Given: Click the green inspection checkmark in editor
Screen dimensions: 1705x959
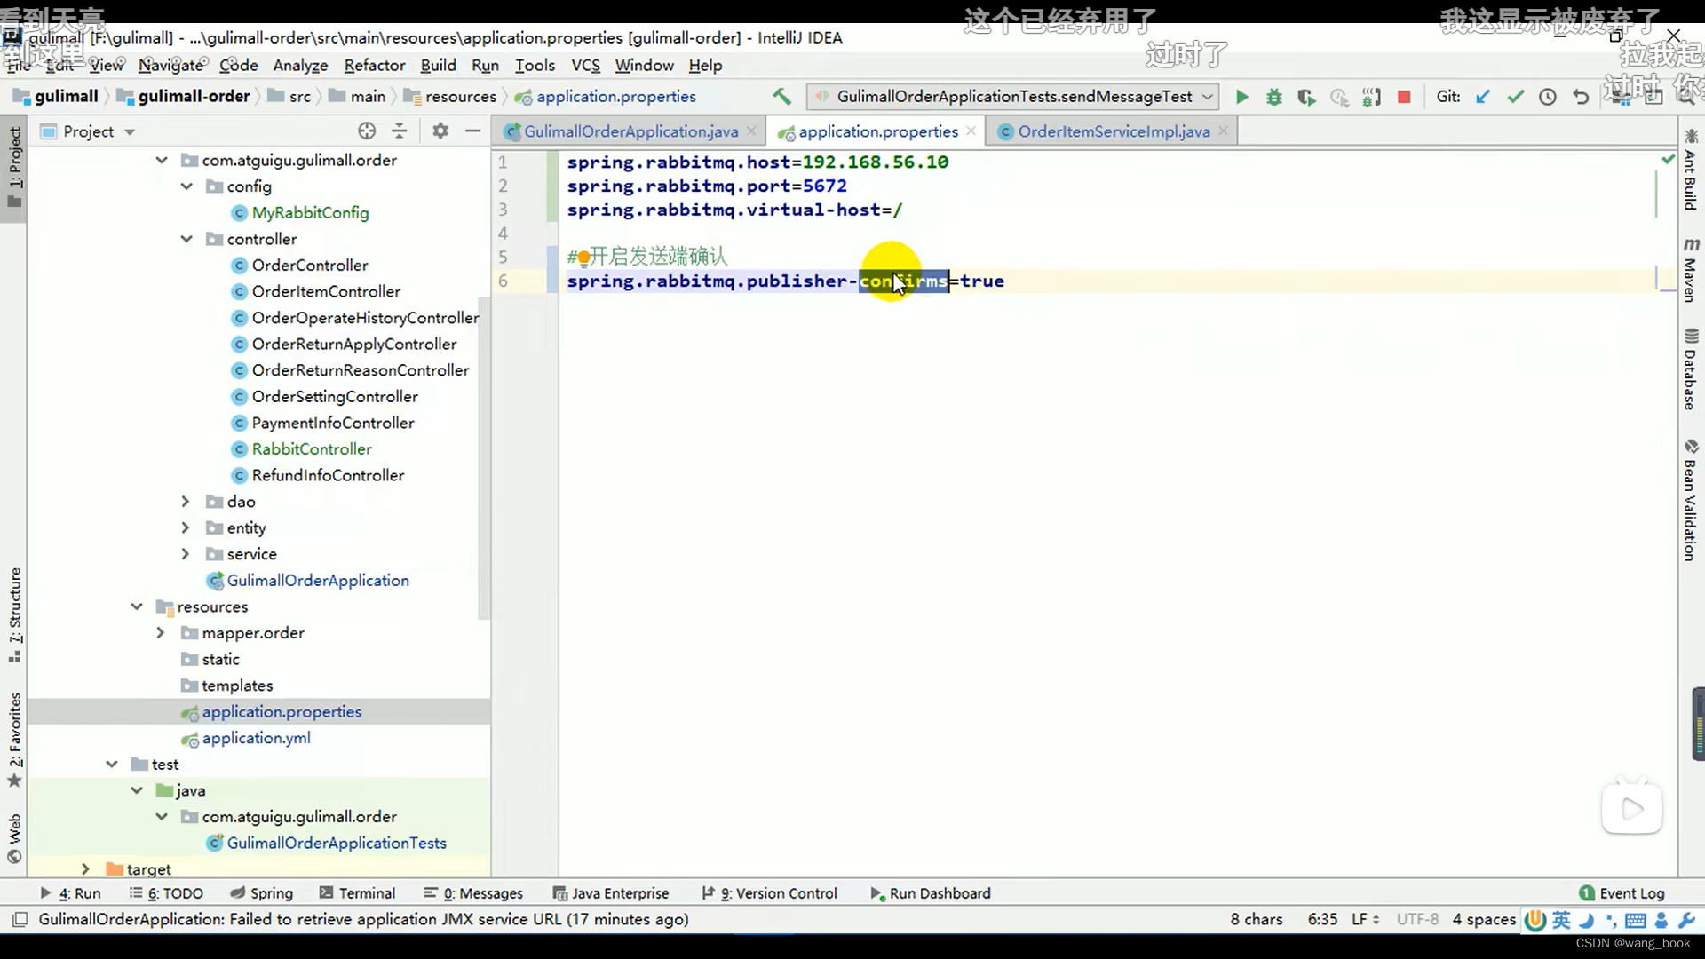Looking at the screenshot, I should (1668, 159).
